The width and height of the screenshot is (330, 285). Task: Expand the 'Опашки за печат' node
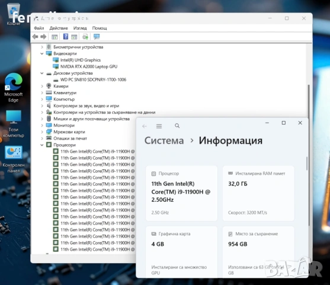pos(42,138)
